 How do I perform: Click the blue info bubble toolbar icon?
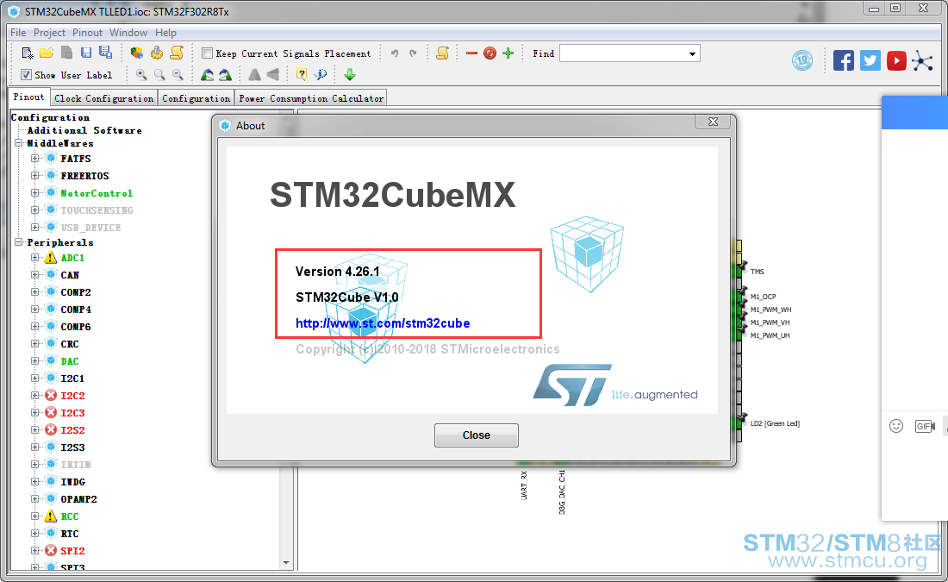(x=321, y=74)
